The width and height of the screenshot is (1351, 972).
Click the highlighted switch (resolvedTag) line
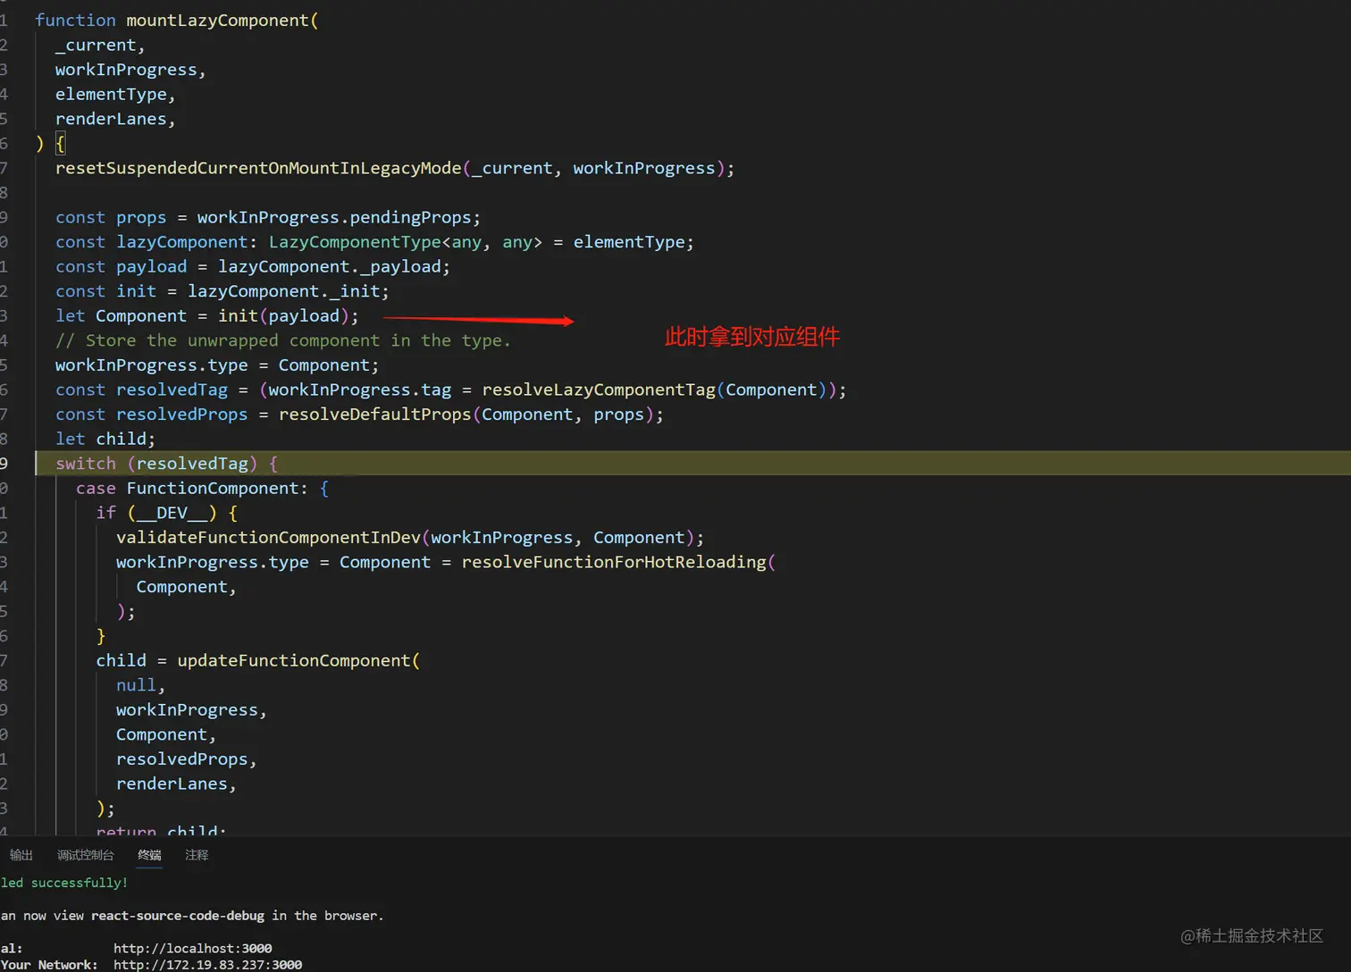[x=692, y=464]
